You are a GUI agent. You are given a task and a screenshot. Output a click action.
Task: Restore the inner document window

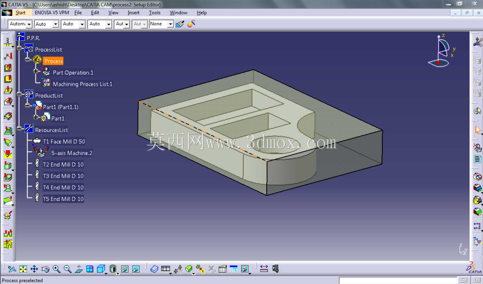(467, 13)
